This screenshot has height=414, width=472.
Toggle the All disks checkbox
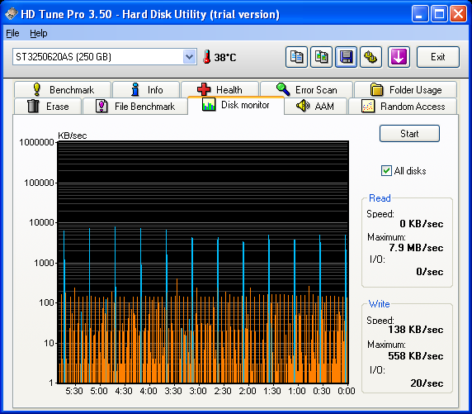pos(386,171)
